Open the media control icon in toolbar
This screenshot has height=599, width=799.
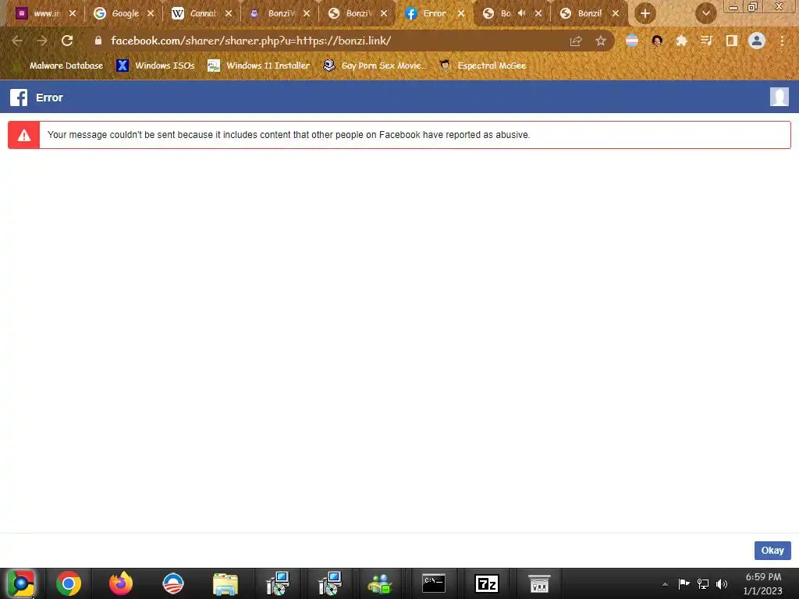pos(706,41)
